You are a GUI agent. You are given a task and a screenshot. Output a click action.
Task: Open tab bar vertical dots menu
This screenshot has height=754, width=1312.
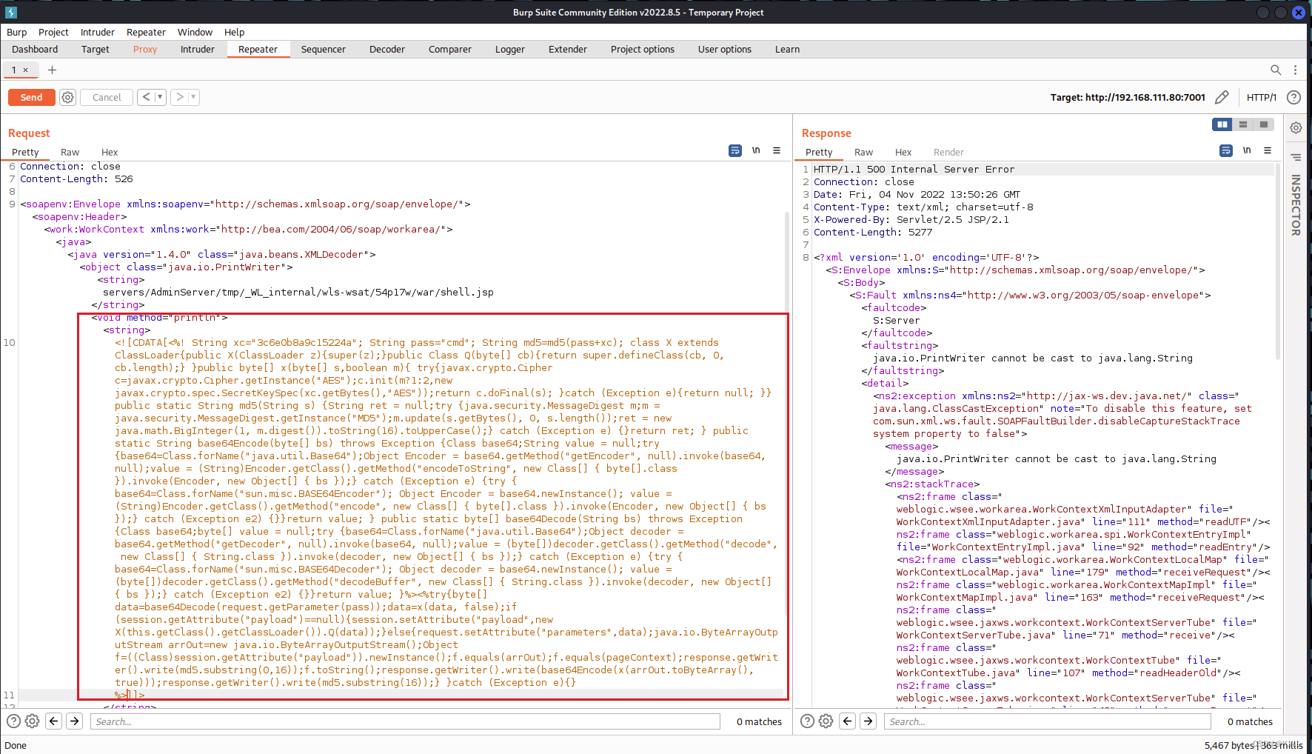(1295, 70)
